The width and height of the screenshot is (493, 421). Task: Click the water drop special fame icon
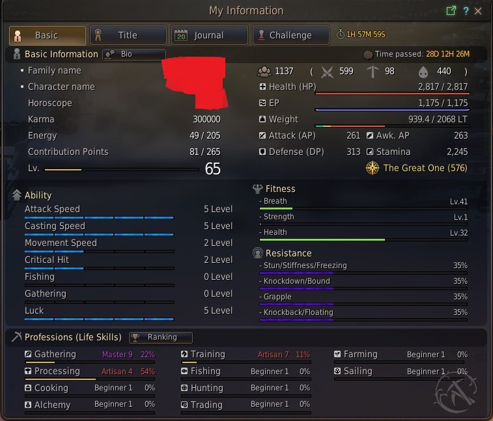423,72
